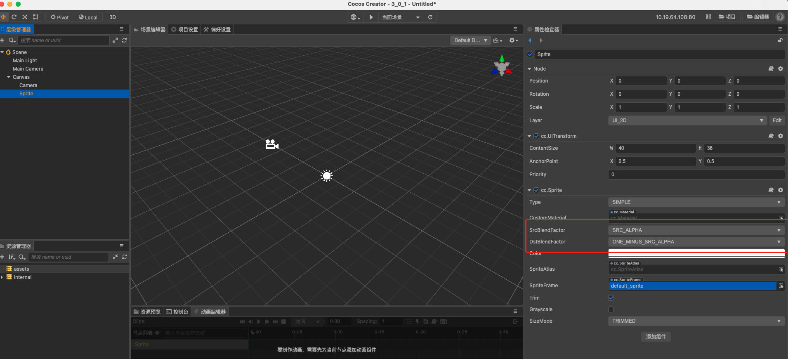Open the SrcBlendFactor dropdown

[x=696, y=230]
